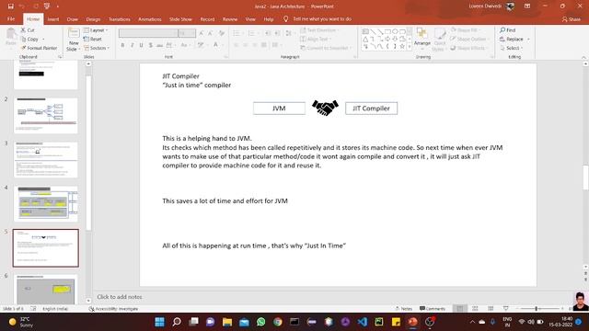Open File Explorer from the taskbar
Screen dimensions: 589x331
coord(227,322)
